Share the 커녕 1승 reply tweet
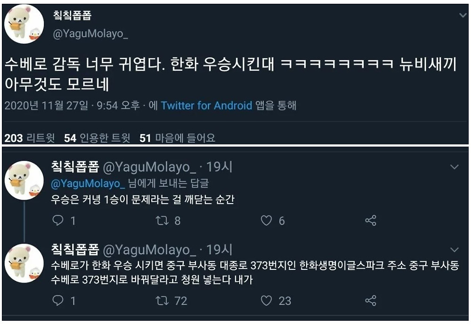 point(371,220)
